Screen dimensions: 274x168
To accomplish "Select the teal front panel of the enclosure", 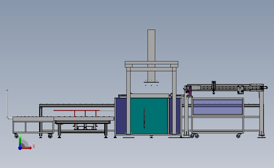I will 149,116.
